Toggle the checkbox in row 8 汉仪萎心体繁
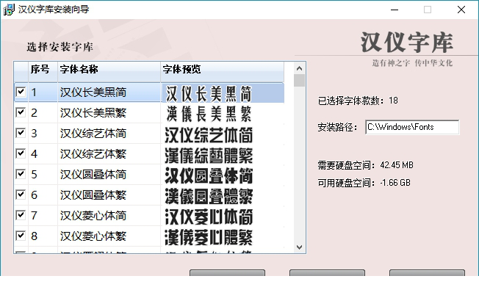The image size is (479, 287). tap(21, 236)
